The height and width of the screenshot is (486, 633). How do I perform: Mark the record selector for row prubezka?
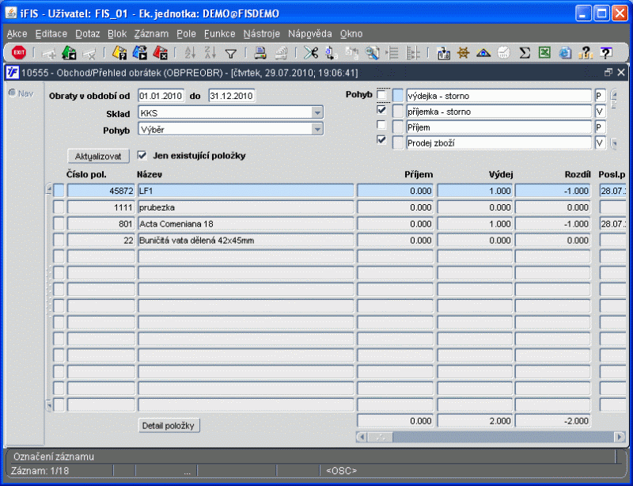(x=59, y=207)
